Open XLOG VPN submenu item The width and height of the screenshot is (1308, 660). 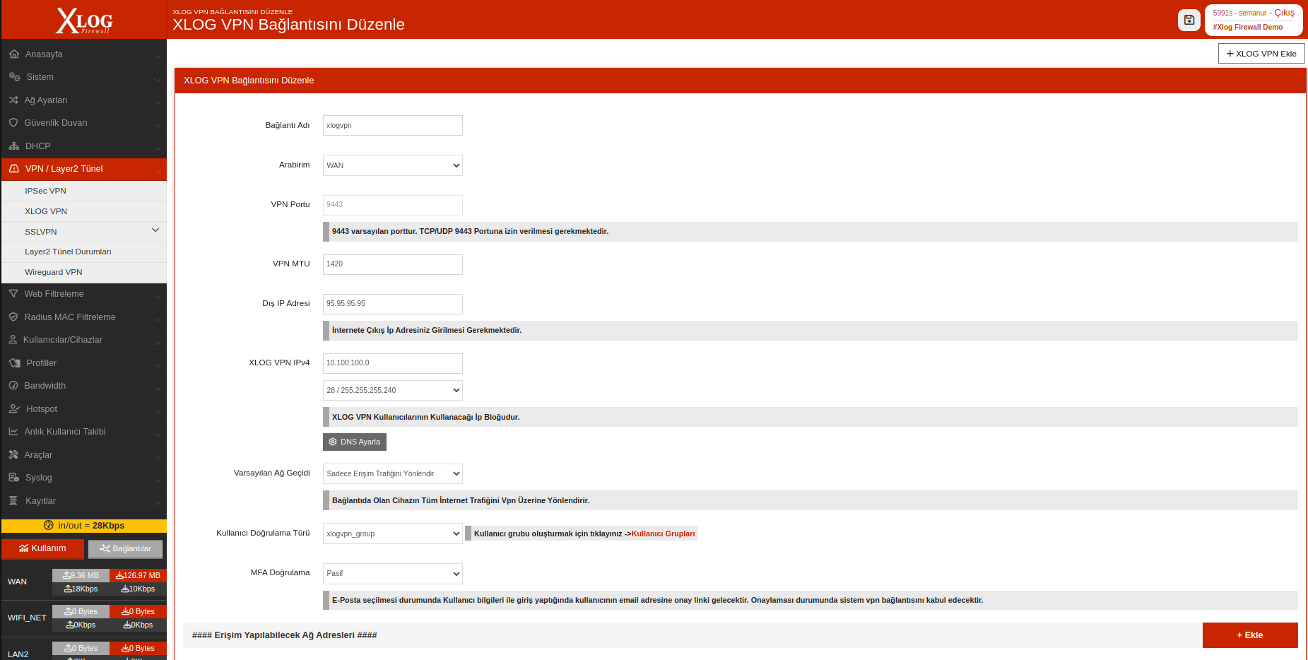84,211
